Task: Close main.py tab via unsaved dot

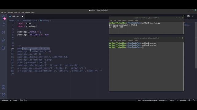Action: click(x=22, y=16)
